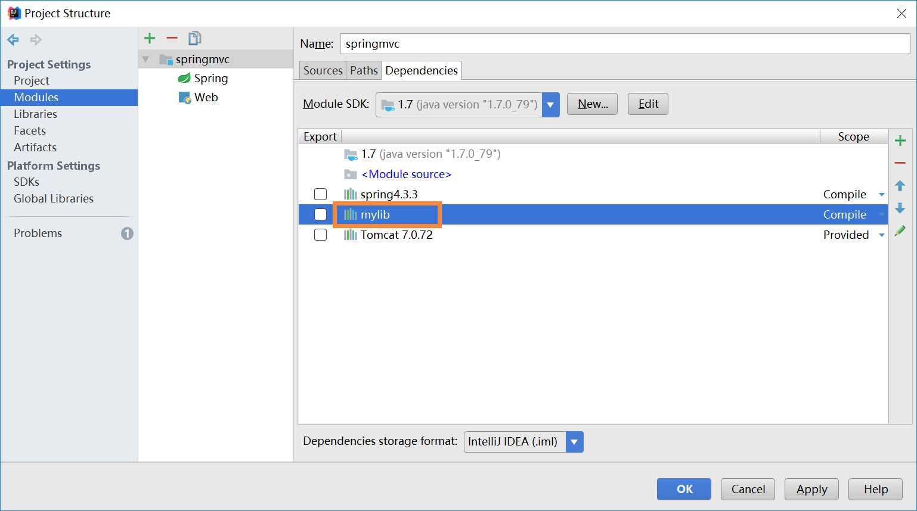Open Problems in the sidebar
Screen dimensions: 917x511
[x=38, y=233]
